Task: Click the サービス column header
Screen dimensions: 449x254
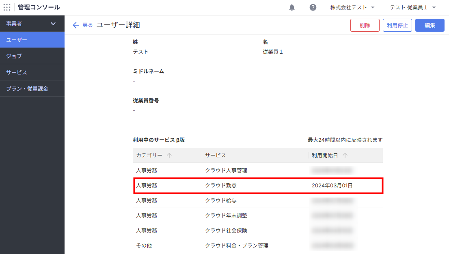Action: pos(216,155)
